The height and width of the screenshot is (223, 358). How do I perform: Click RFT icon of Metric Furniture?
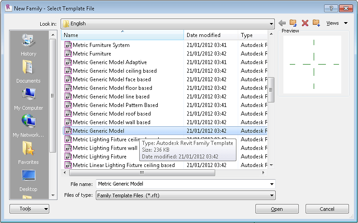68,54
